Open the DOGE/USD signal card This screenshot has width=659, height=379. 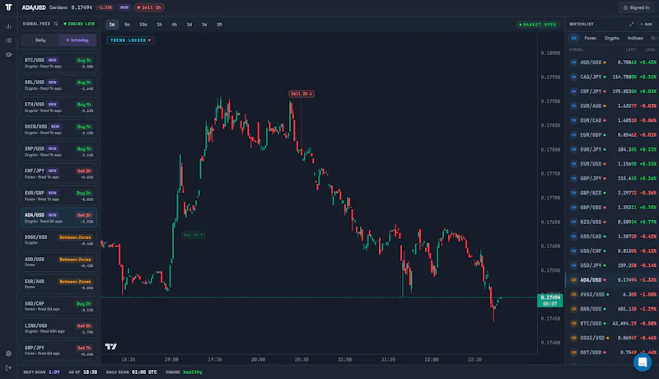[58, 240]
